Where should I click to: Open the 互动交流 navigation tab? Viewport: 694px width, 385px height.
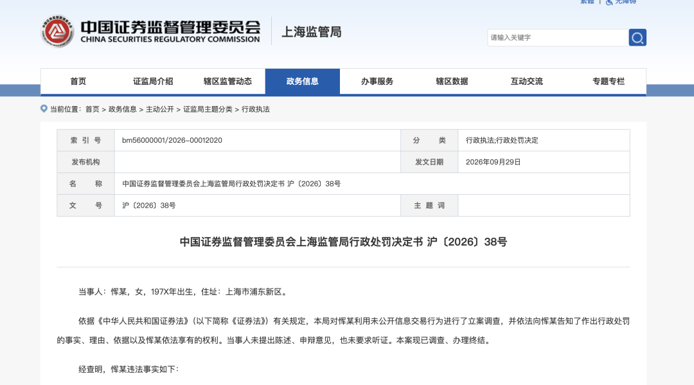coord(527,82)
